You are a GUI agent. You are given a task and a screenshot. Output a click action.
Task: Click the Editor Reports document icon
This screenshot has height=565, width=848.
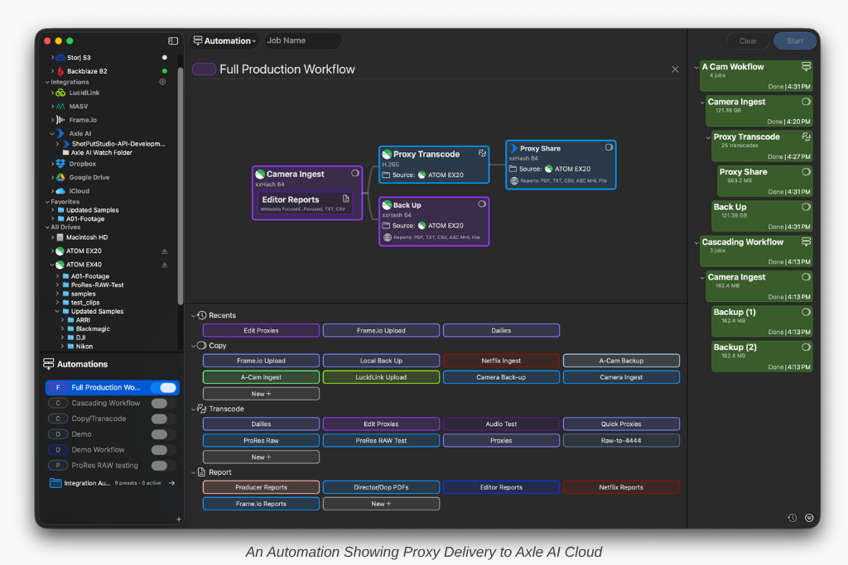click(346, 199)
